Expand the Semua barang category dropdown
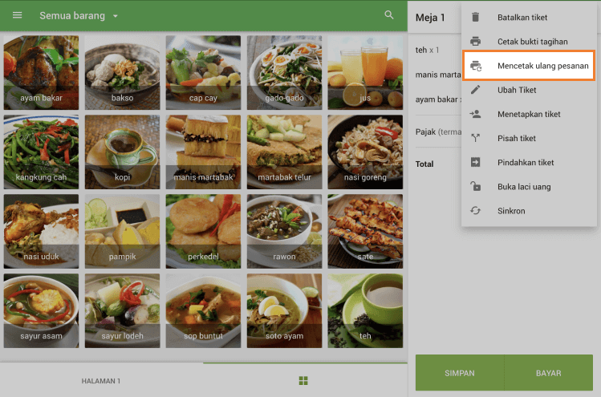Viewport: 601px width, 397px height. (115, 16)
